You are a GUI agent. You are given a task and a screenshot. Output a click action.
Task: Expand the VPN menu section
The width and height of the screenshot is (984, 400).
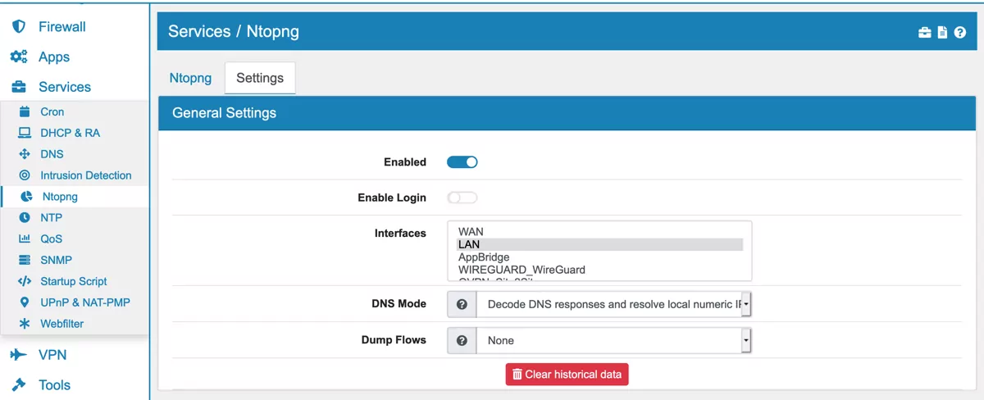pos(52,355)
